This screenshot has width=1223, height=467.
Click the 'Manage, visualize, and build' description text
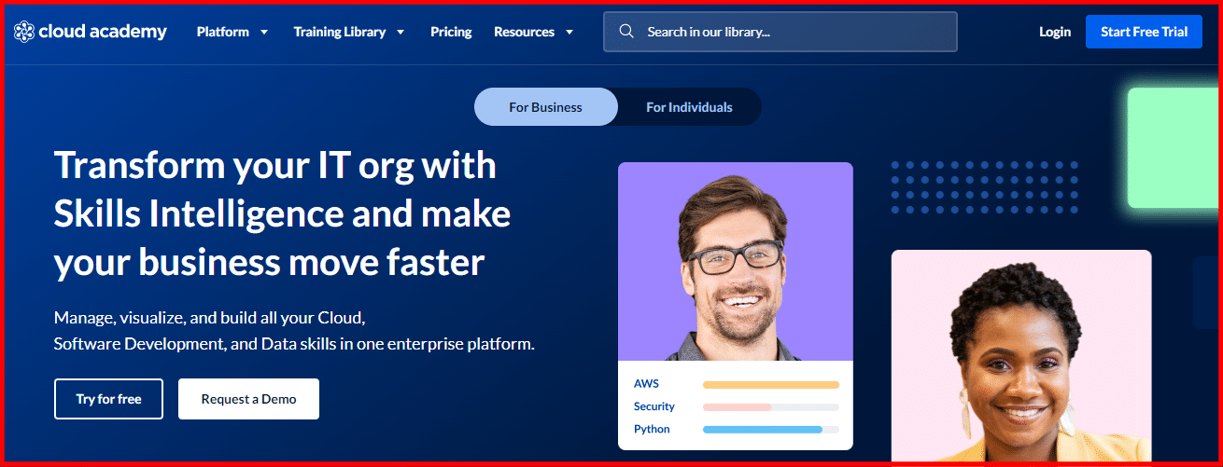294,330
